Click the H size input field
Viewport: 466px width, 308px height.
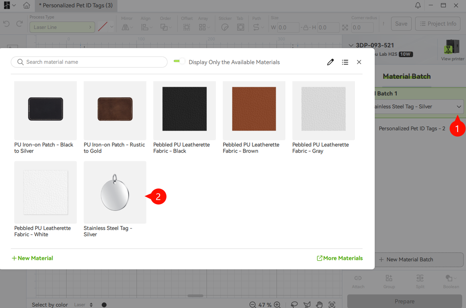coord(329,27)
